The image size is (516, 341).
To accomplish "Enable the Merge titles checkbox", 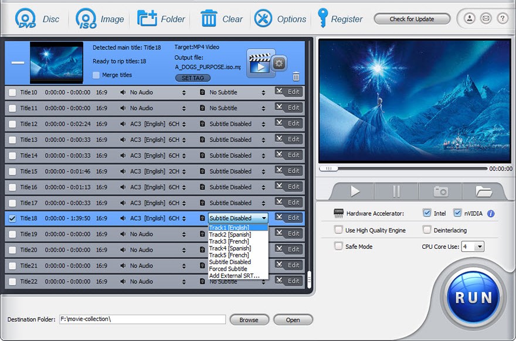I will pyautogui.click(x=97, y=75).
